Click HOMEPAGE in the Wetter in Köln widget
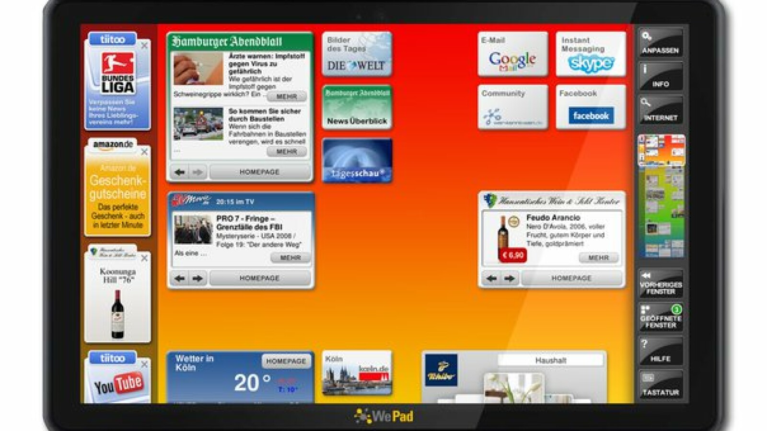The image size is (767, 431). tap(286, 361)
